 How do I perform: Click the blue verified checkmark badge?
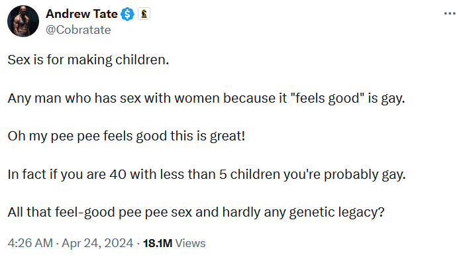tap(127, 14)
